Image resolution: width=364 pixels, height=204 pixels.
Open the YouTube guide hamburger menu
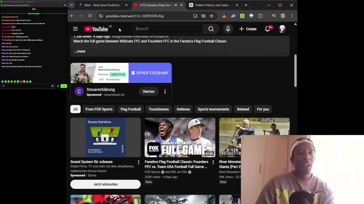click(75, 29)
